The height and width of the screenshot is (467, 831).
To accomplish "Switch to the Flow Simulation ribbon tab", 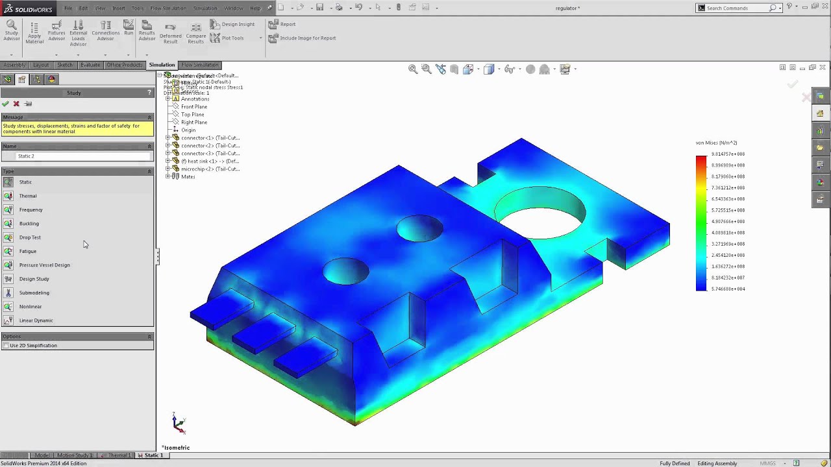I will pos(200,65).
